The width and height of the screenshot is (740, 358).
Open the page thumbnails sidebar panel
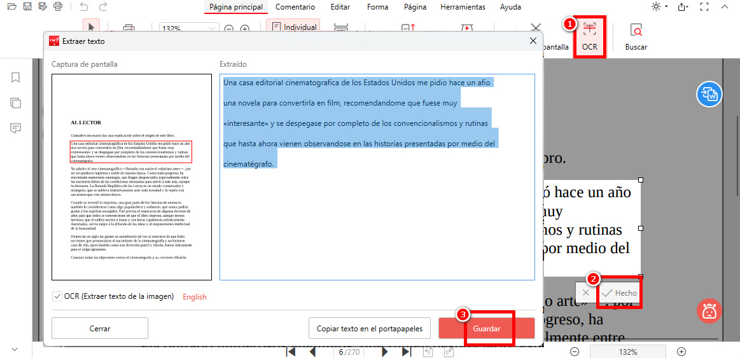click(x=16, y=103)
